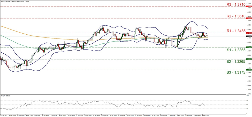Click the red 1.3710 price tag on axis
The height and width of the screenshot is (117, 252).
248,6
